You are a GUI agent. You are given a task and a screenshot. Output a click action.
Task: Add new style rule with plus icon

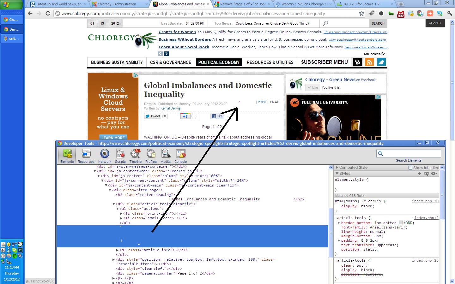pos(419,174)
